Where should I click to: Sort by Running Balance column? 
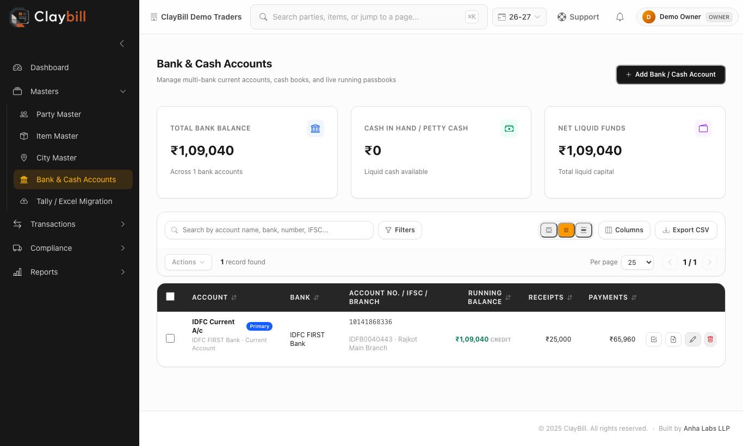point(490,298)
